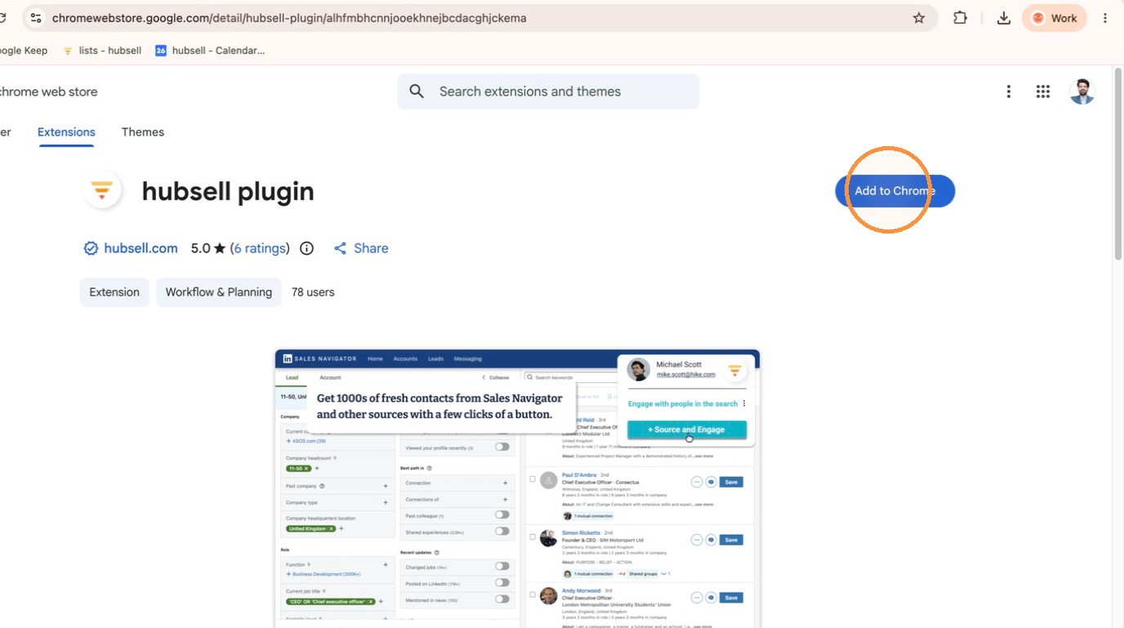The image size is (1124, 628).
Task: Click the search magnifier icon
Action: point(417,91)
